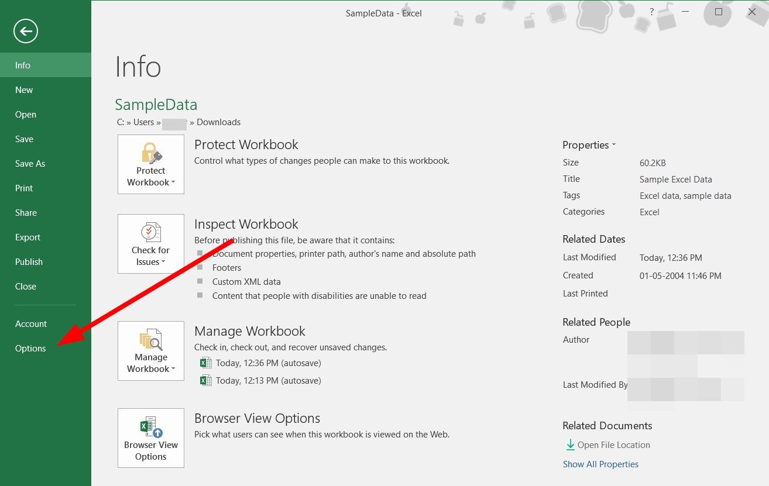
Task: Open the Today, 12:36 PM (autosave) version
Action: pos(268,363)
